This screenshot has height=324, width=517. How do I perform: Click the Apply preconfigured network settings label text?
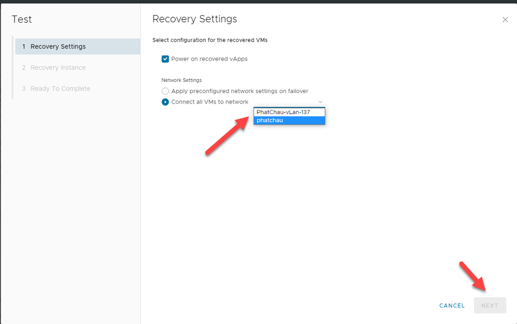coord(240,91)
